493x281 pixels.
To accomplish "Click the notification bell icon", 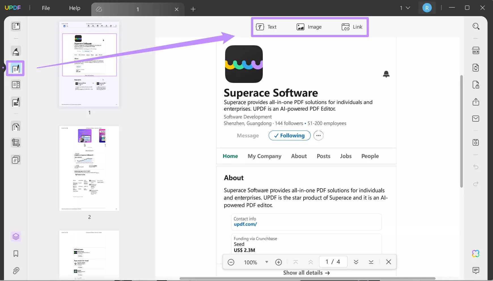I will [386, 74].
